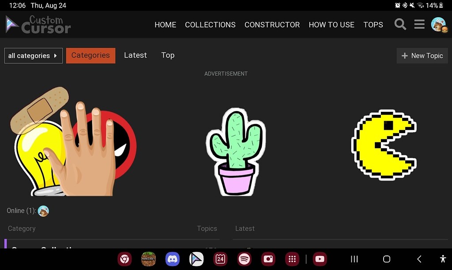
Task: Click the Pac-Man advertisement image
Action: pyautogui.click(x=384, y=145)
